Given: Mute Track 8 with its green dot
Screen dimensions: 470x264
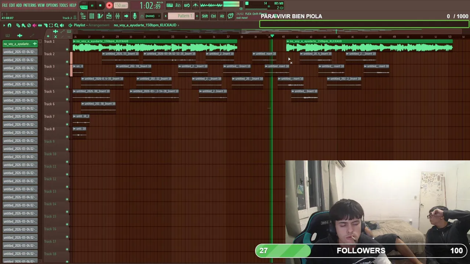Looking at the screenshot, I should pos(67,136).
